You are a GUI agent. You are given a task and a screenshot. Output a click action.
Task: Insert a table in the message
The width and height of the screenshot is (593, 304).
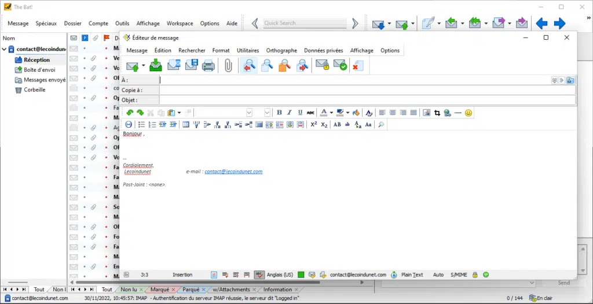coord(186,124)
